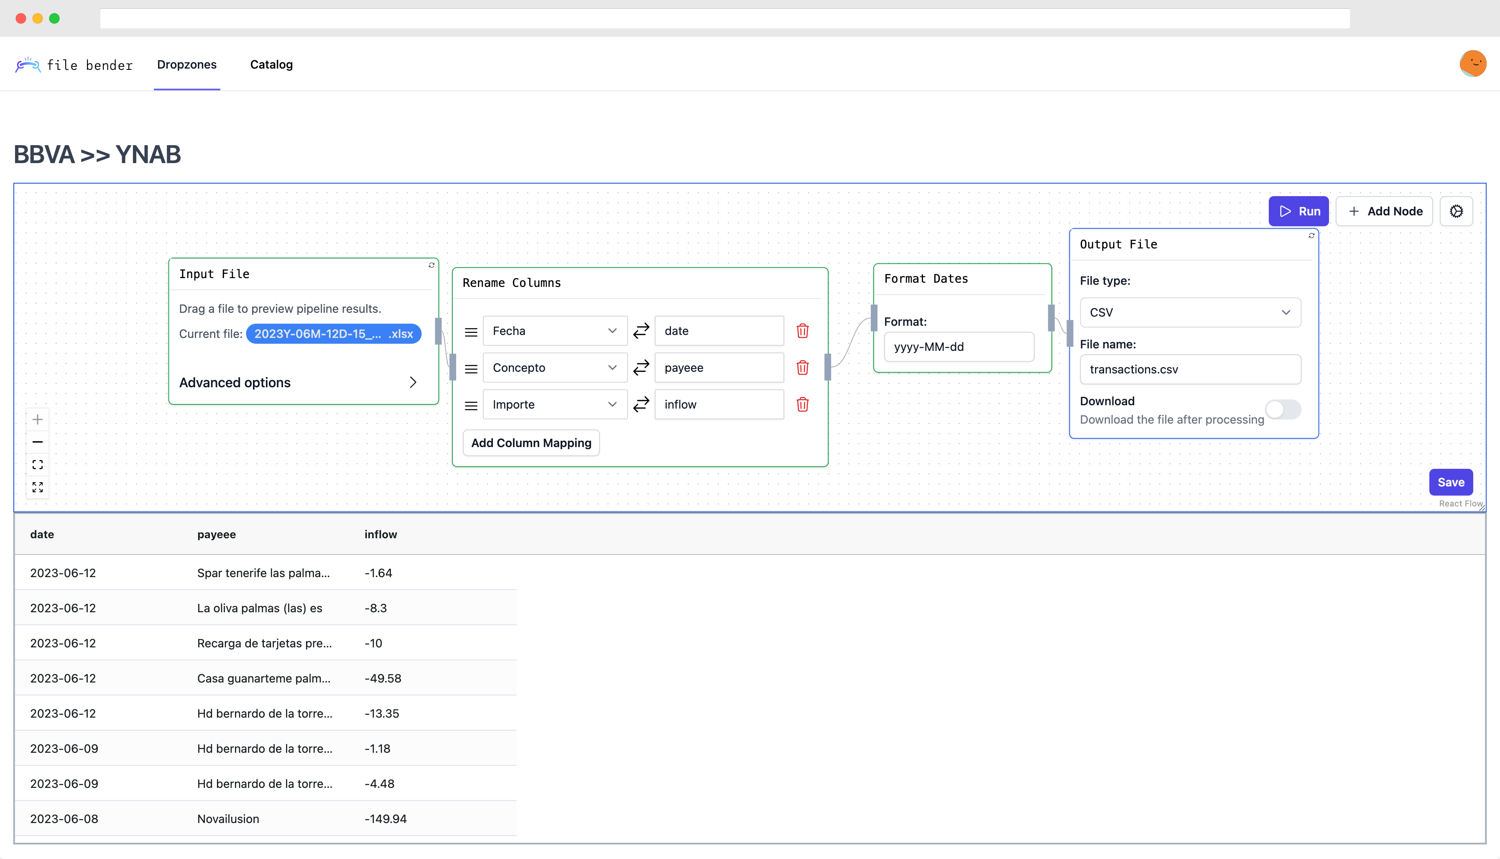The width and height of the screenshot is (1500, 859).
Task: Delete the Importe column mapping
Action: [802, 405]
